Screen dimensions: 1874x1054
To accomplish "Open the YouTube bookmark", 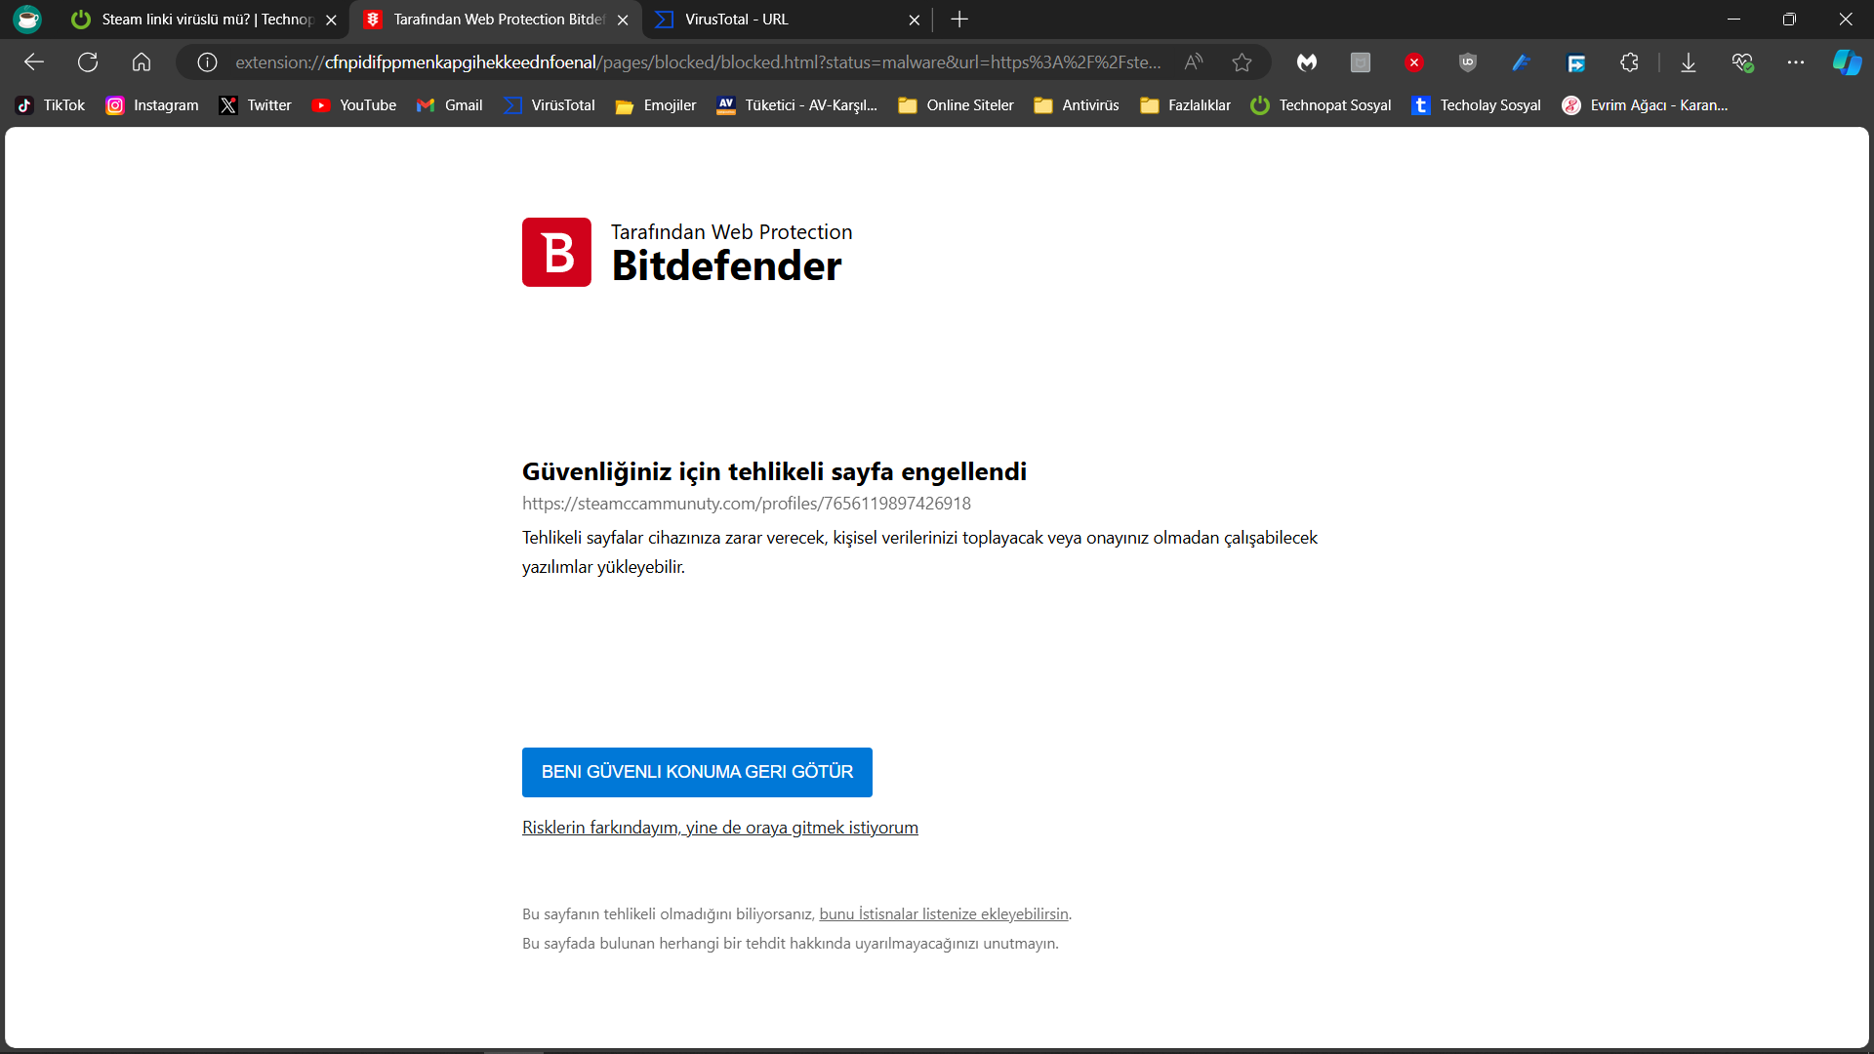I will [354, 105].
